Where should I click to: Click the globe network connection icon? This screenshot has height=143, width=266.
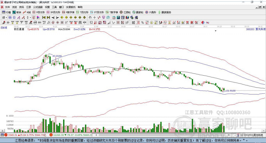pos(132,18)
